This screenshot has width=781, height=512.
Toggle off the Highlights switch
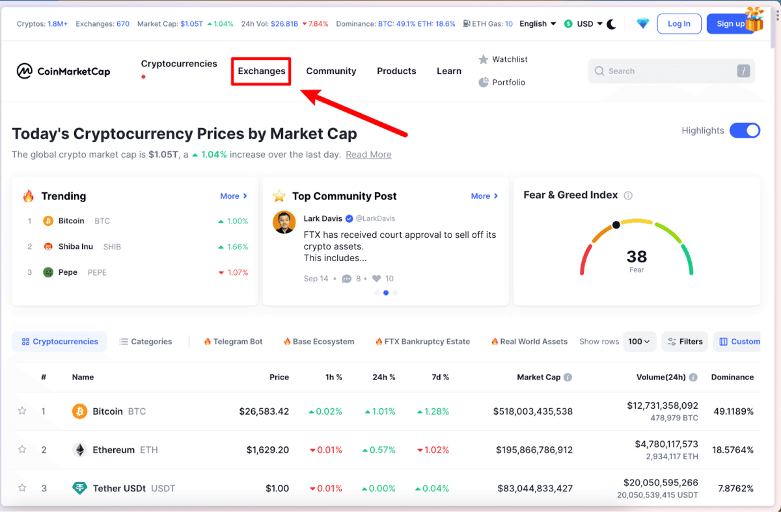[x=745, y=130]
